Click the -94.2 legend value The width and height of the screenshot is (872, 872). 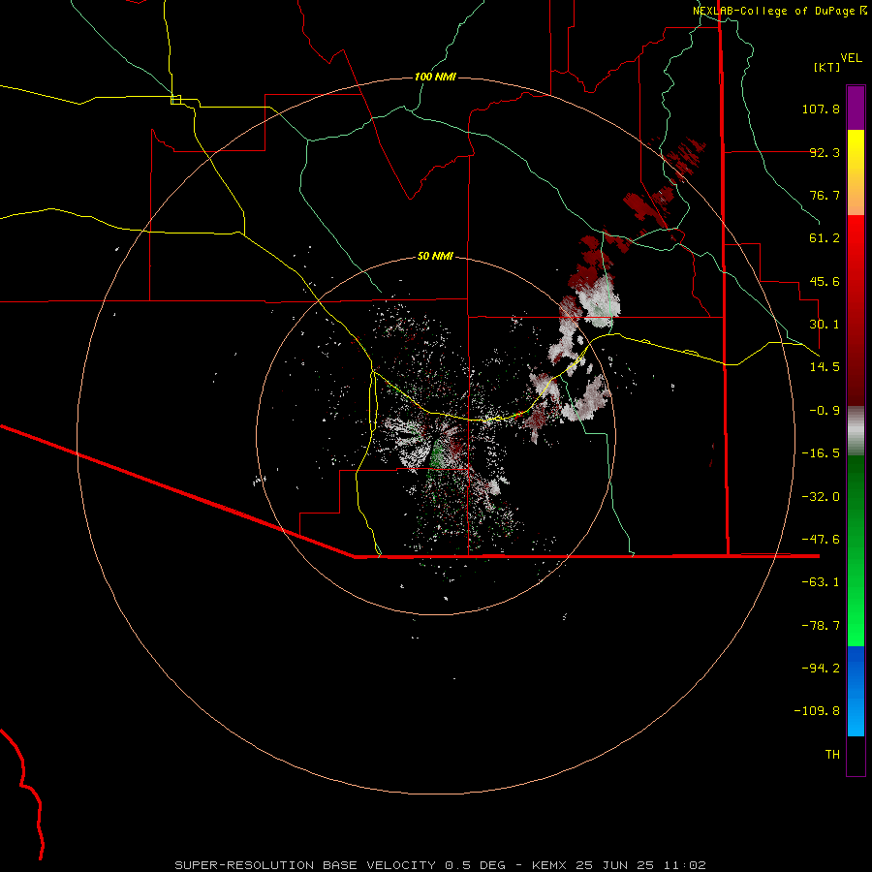pyautogui.click(x=821, y=669)
